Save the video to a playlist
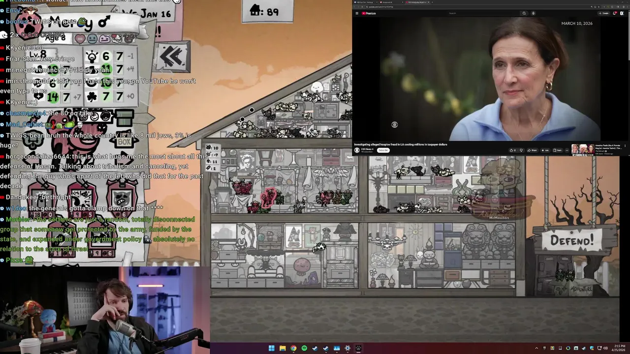Screen dimensions: 630x354 (557, 150)
